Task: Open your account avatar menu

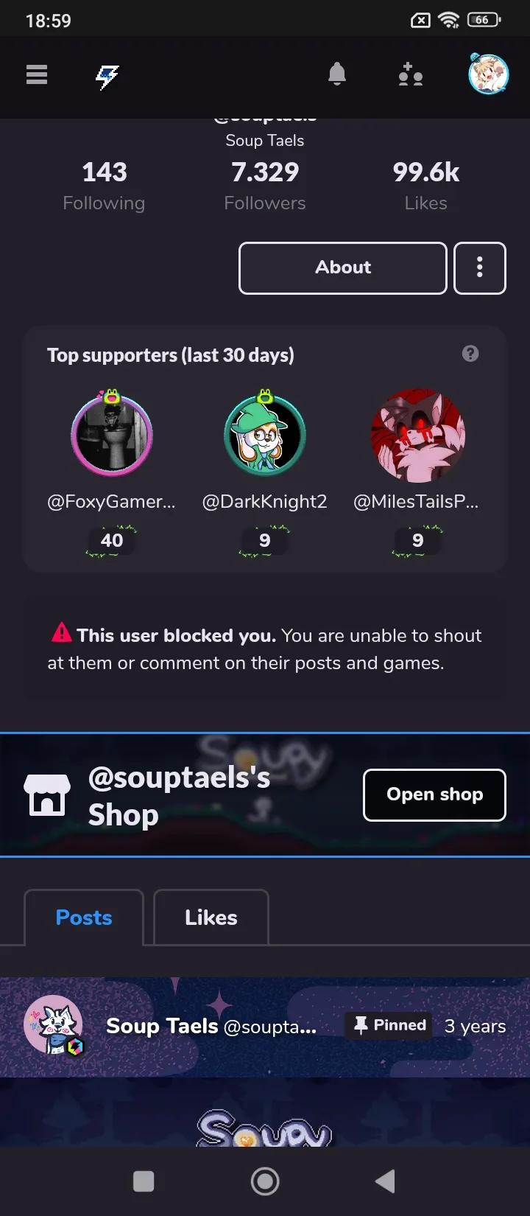Action: point(489,74)
